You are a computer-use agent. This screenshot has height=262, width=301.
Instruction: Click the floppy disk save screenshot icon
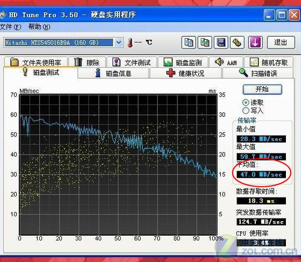coord(221,43)
